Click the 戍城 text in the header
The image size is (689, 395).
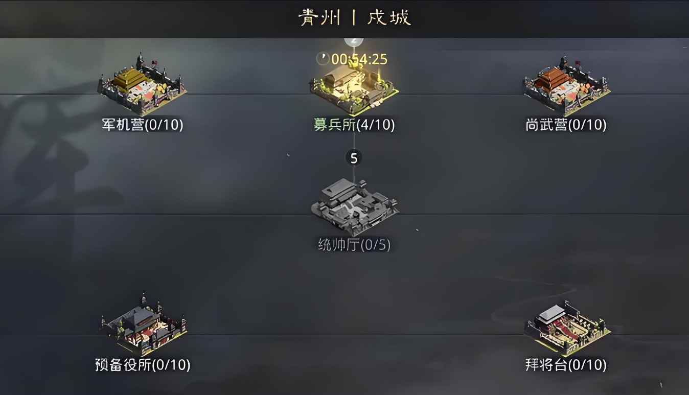(x=389, y=18)
